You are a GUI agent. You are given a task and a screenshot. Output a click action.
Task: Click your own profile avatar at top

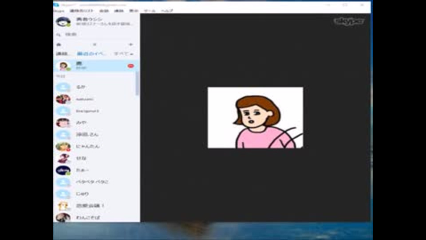pyautogui.click(x=63, y=21)
